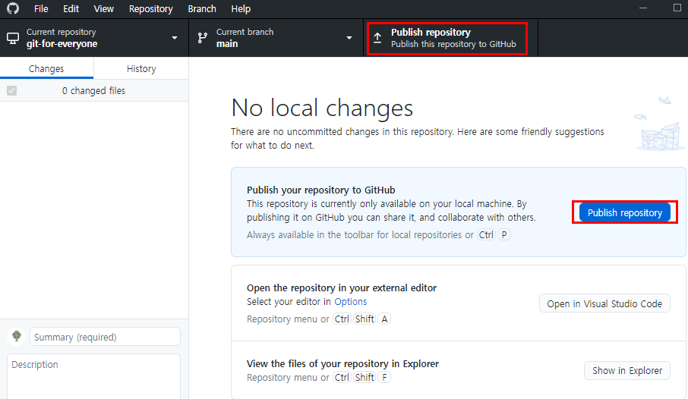
Task: Click the '0 changed files' label
Action: coord(93,91)
